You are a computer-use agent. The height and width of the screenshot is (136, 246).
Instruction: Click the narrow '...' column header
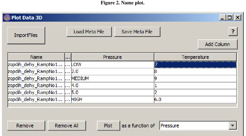point(68,57)
